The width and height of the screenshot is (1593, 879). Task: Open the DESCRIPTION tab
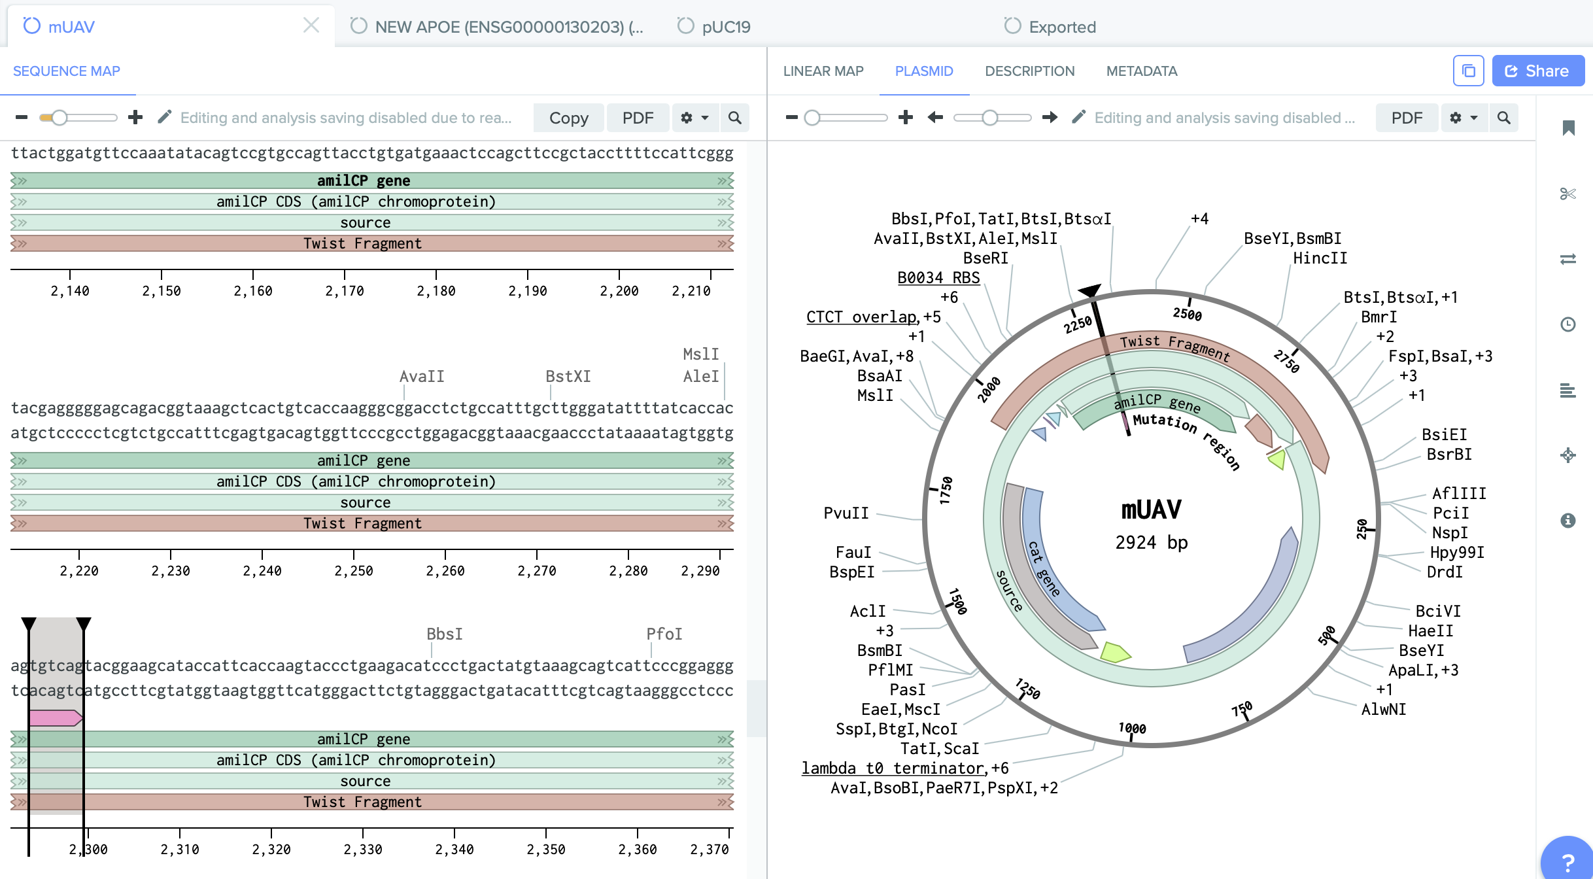click(1030, 71)
